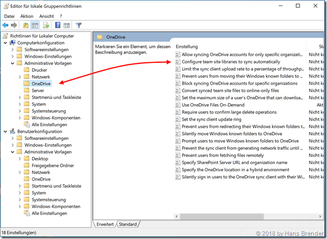
Task: Click the Export list toolbar icon
Action: click(x=46, y=25)
